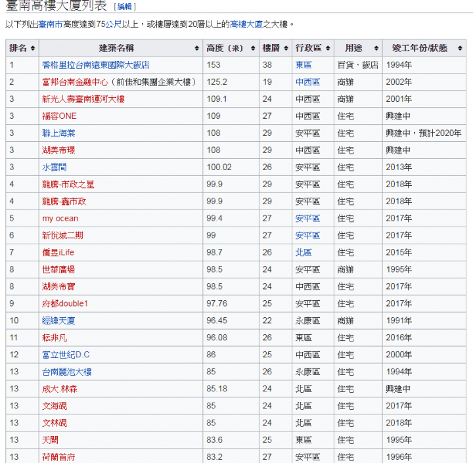Open 文海硯 building link
Image resolution: width=473 pixels, height=463 pixels.
tap(55, 406)
